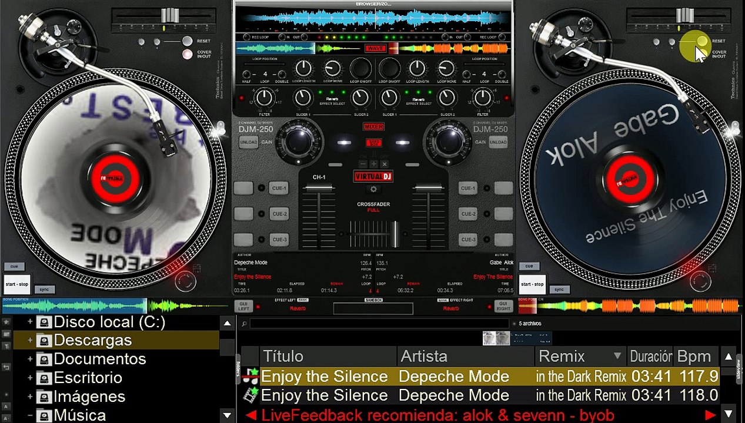
Task: Open the Remix column sort dropdown arrow
Action: click(x=617, y=356)
